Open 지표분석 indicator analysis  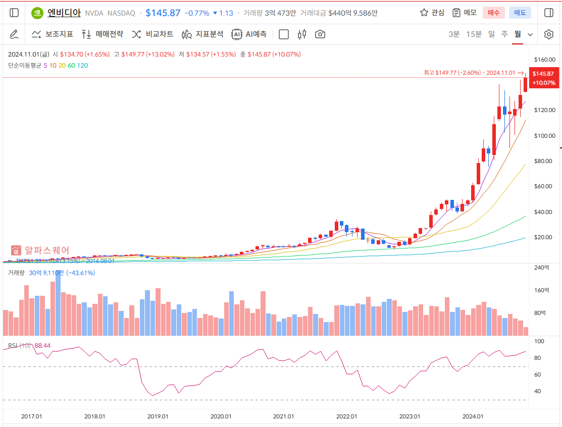202,34
